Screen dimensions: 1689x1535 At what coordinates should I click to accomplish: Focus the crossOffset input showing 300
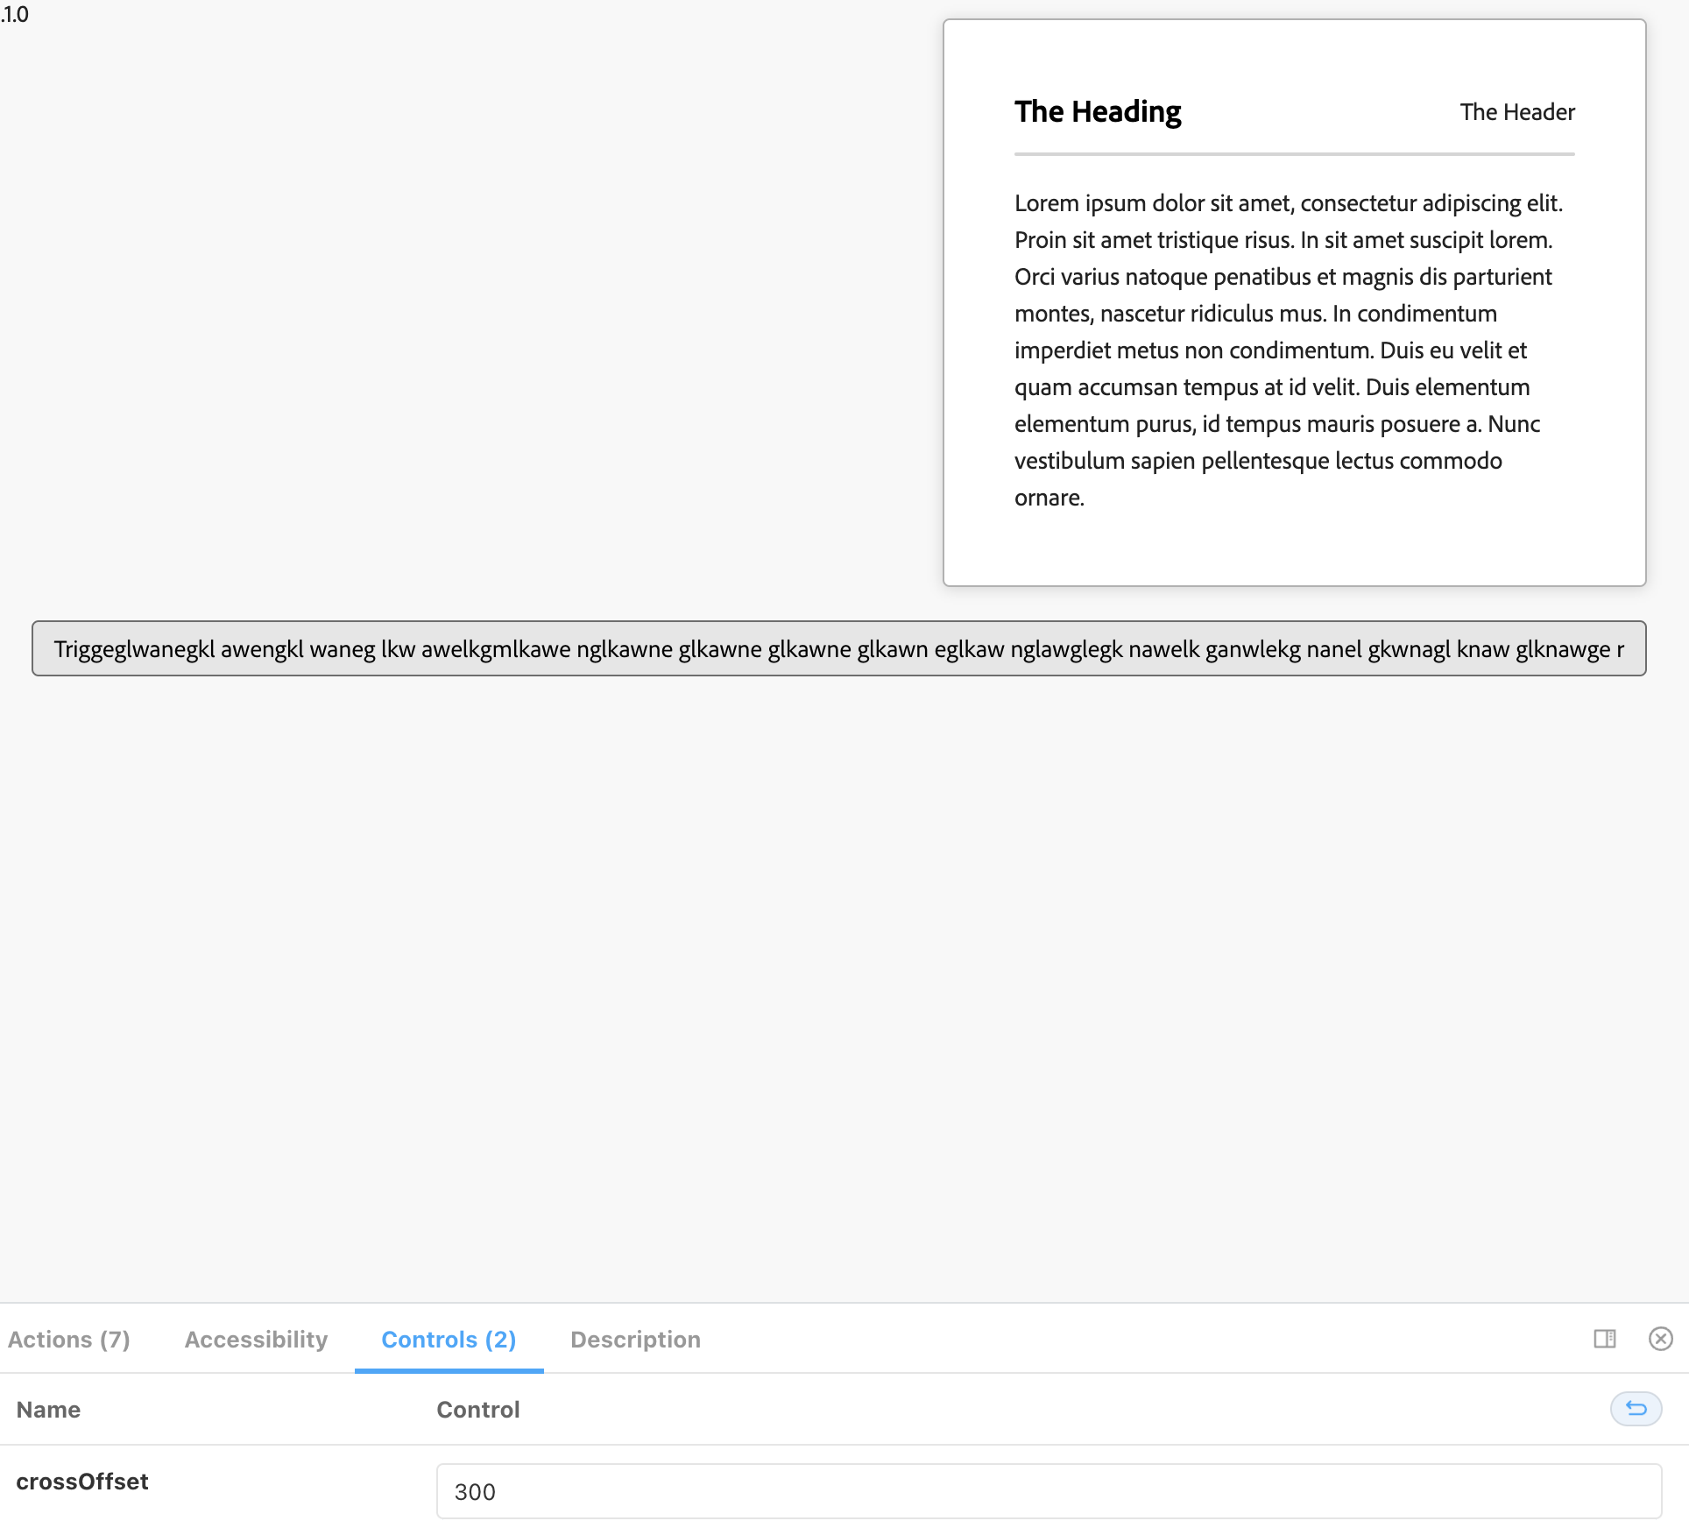[x=1049, y=1491]
